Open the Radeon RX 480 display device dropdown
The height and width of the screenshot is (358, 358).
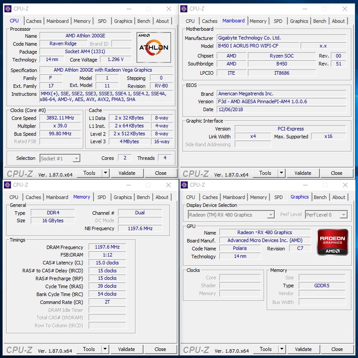(271, 215)
